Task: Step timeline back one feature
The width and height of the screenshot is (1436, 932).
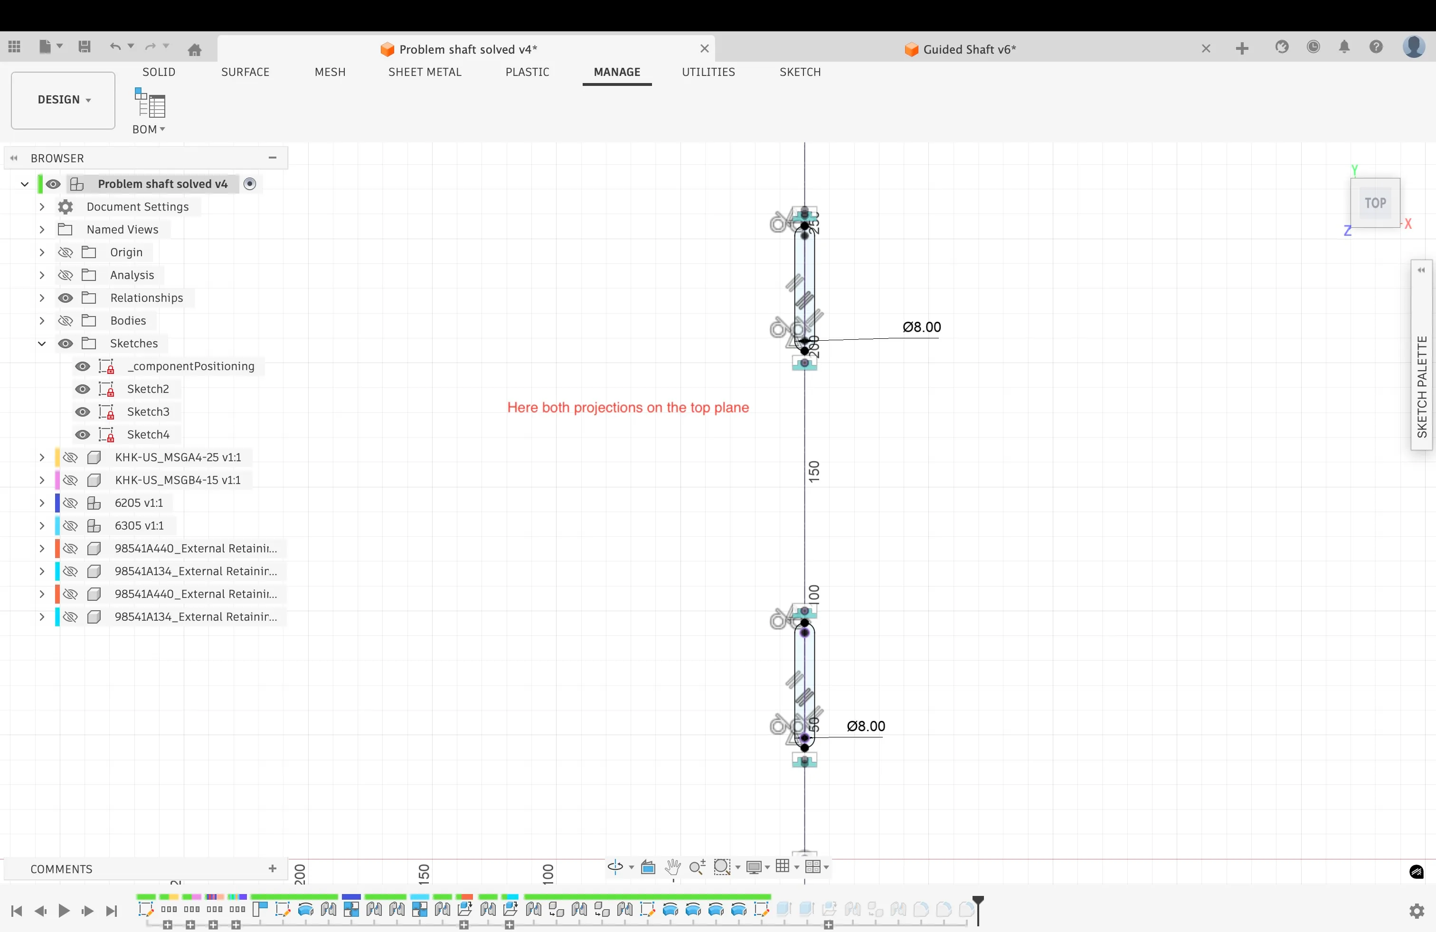Action: coord(40,911)
